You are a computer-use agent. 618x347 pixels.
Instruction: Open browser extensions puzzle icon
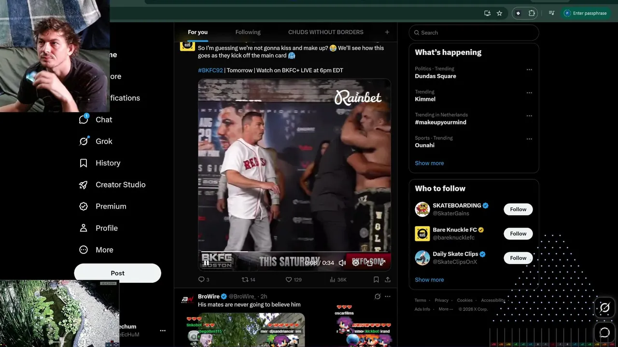(532, 13)
